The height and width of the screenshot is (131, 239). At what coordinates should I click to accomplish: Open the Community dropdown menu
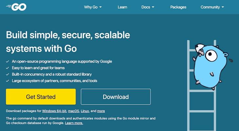212,7
